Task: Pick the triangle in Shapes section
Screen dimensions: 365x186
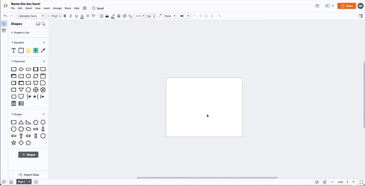Action: pos(21,122)
